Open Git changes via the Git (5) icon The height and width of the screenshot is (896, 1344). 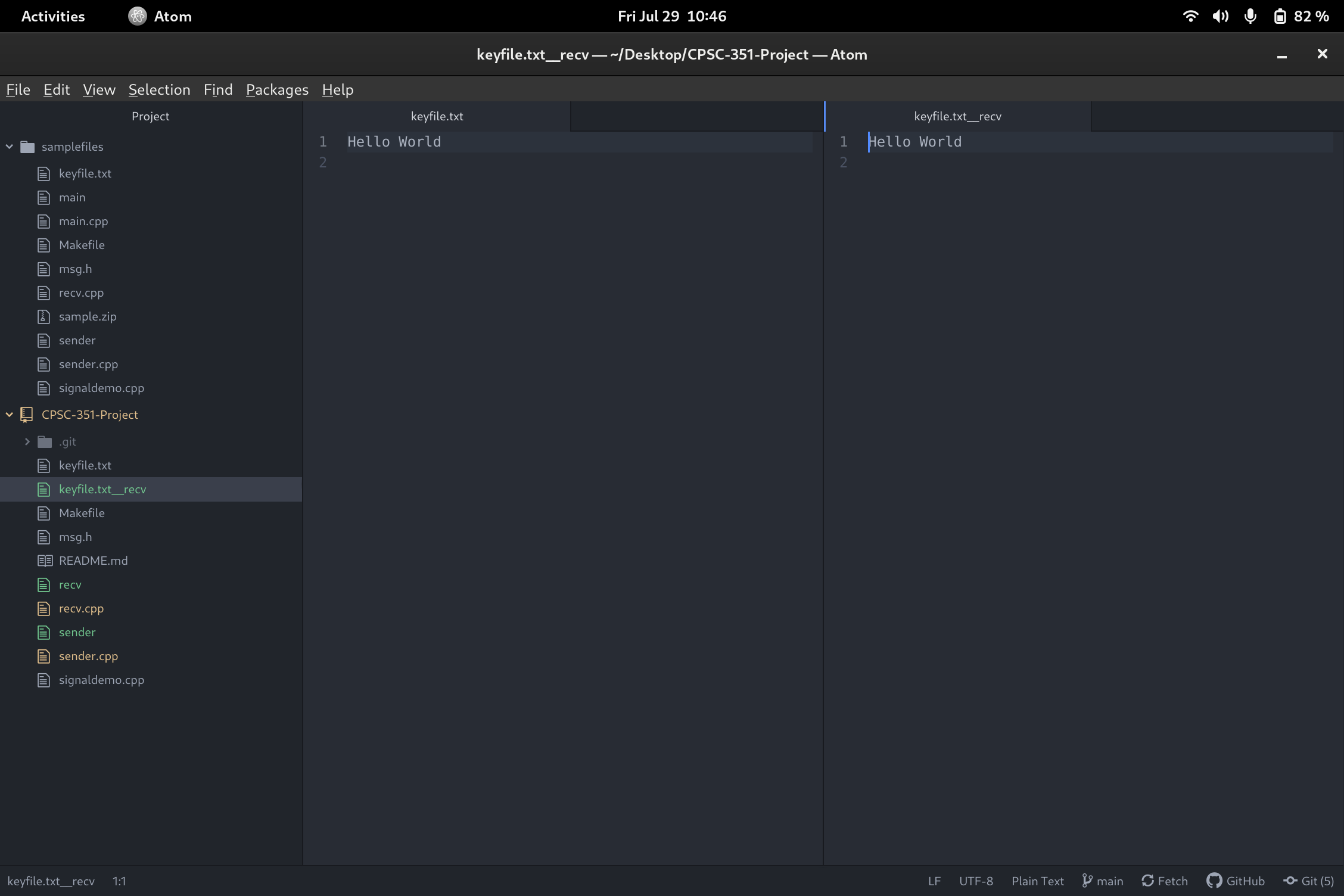(1291, 881)
